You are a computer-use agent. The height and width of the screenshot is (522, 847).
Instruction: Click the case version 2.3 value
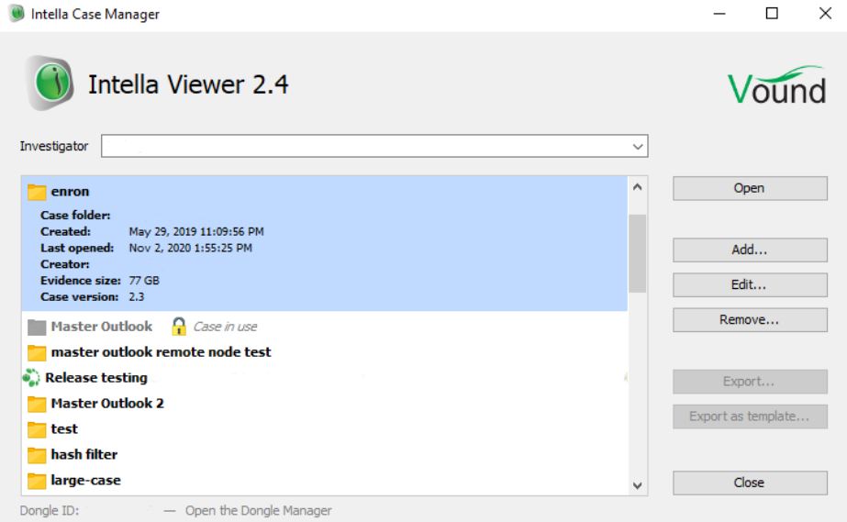click(x=136, y=297)
